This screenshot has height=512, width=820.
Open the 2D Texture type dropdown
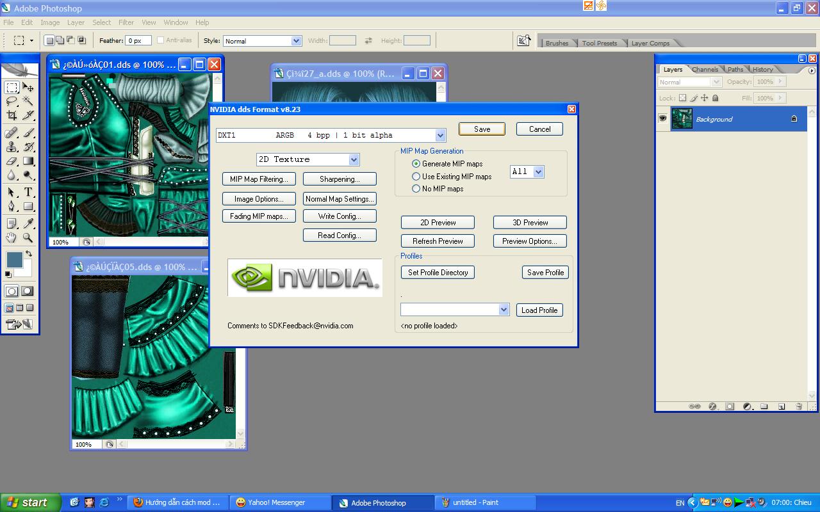pos(354,159)
